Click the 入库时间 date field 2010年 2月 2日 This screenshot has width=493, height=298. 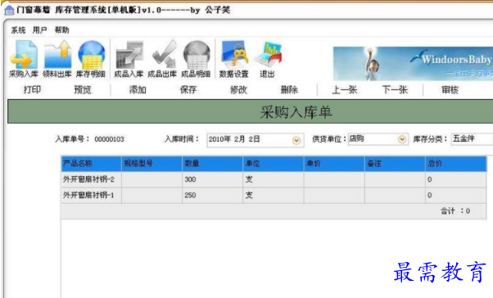(x=256, y=140)
